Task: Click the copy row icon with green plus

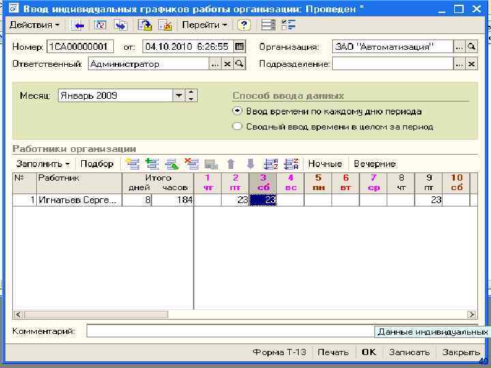Action: [x=152, y=164]
